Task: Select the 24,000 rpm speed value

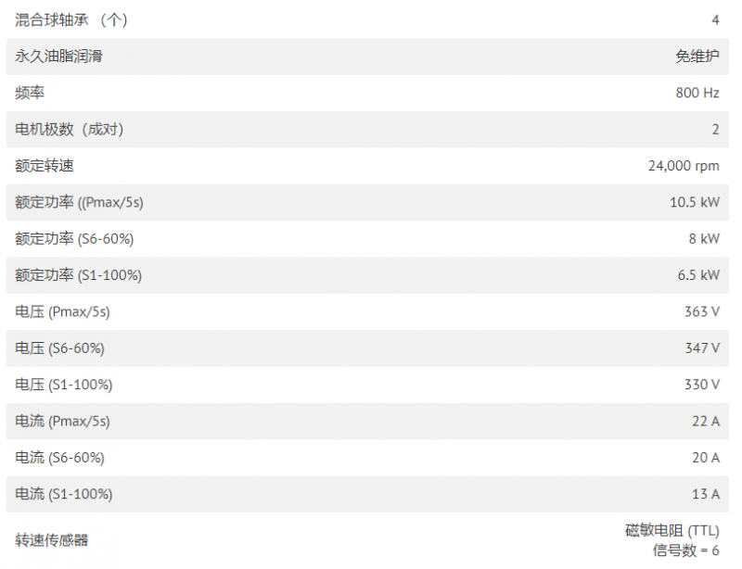Action: click(684, 166)
